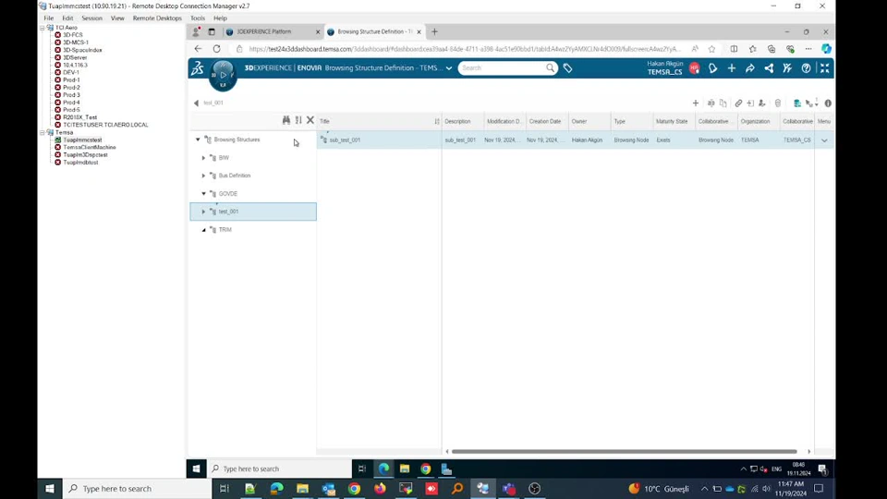
Task: Open the 3DEXPERIENCE compass
Action: click(x=223, y=75)
